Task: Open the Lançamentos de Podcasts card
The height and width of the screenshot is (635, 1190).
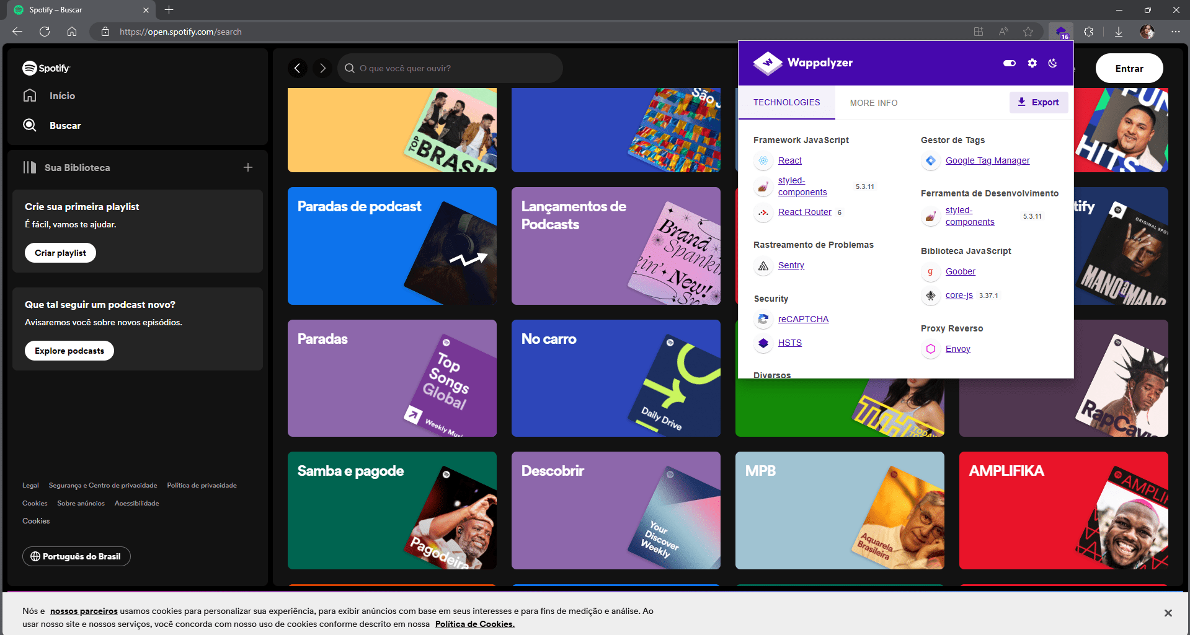Action: coord(616,246)
